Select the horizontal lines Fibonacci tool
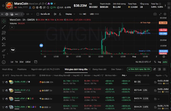The image size is (171, 111). tap(4, 33)
